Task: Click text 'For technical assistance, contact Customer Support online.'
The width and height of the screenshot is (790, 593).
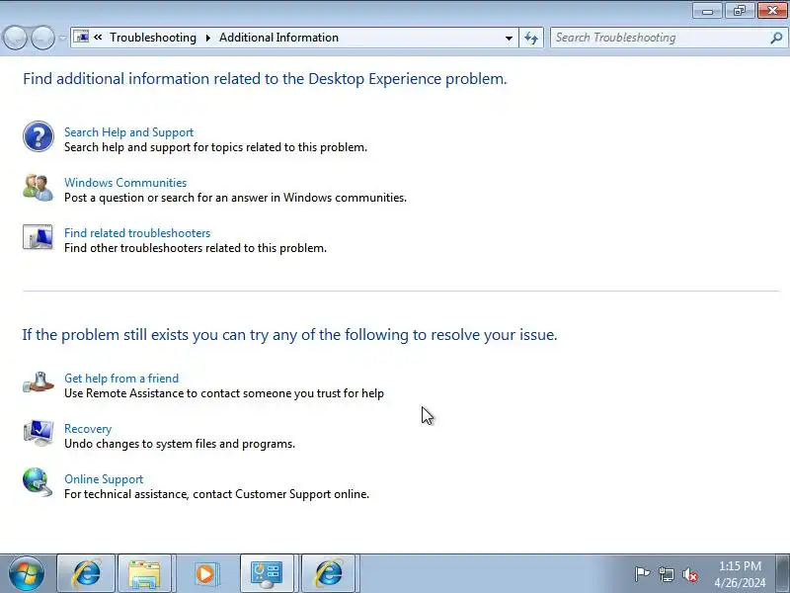Action: (216, 494)
